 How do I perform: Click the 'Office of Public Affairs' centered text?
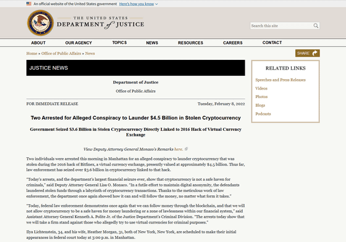pos(136,91)
